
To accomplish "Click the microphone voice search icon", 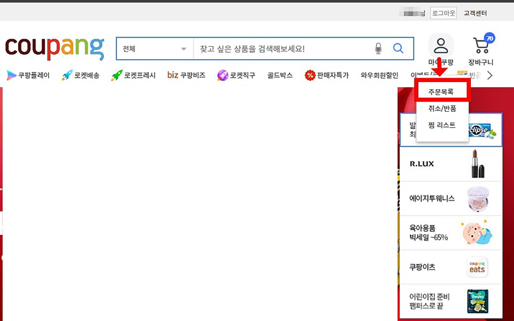I will 378,49.
